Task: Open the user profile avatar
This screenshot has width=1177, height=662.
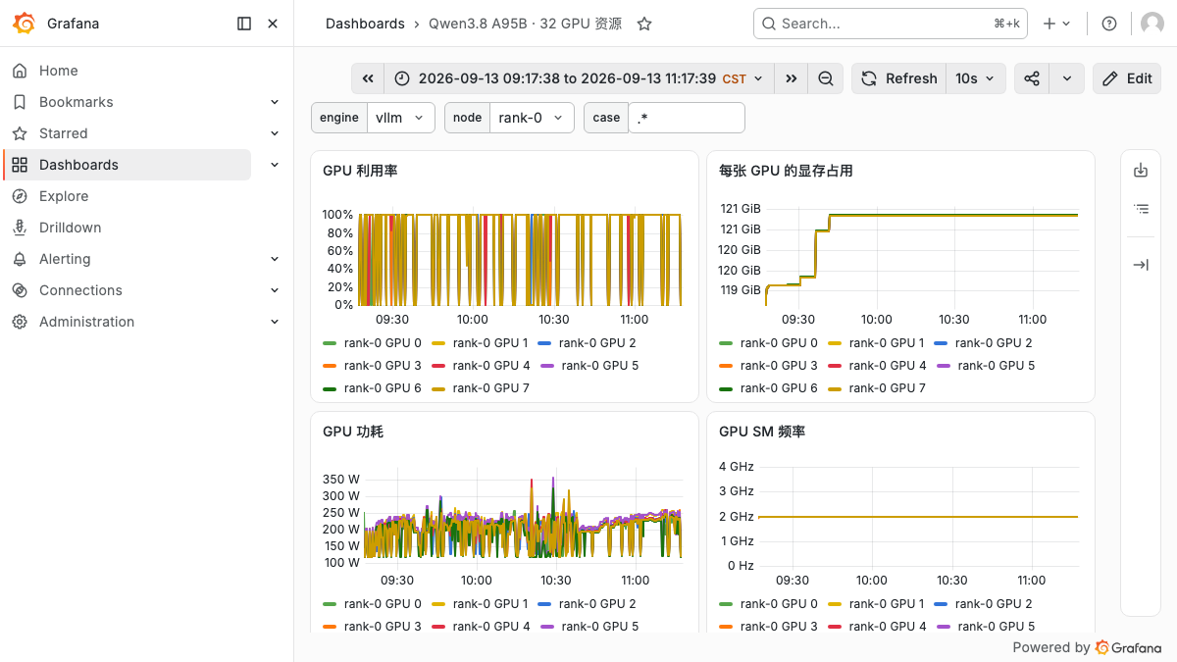Action: tap(1152, 24)
